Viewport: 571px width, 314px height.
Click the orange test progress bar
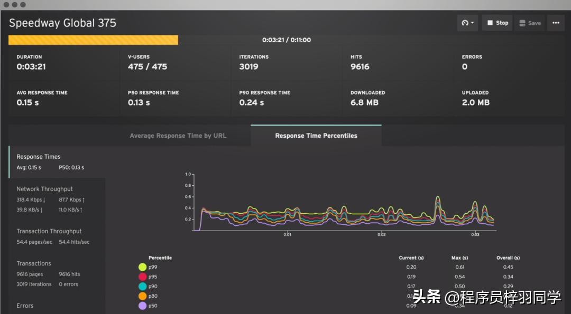pyautogui.click(x=93, y=40)
